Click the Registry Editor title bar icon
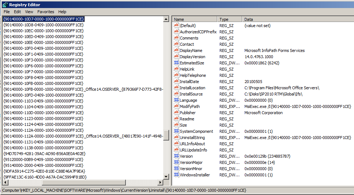 click(5, 5)
